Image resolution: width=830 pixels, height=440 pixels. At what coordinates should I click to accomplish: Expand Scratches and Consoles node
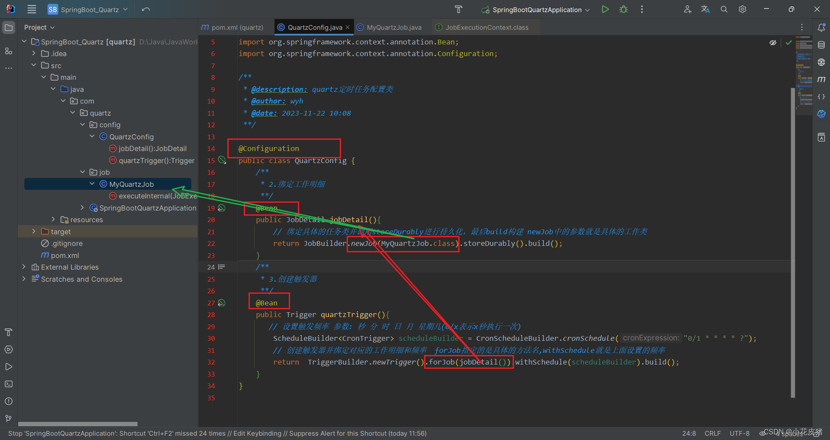[x=24, y=279]
